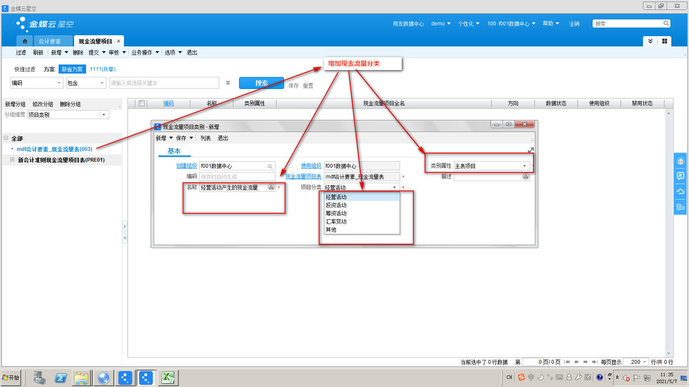Open the four-square grid icon in the tab bar
This screenshot has width=689, height=387.
click(664, 41)
